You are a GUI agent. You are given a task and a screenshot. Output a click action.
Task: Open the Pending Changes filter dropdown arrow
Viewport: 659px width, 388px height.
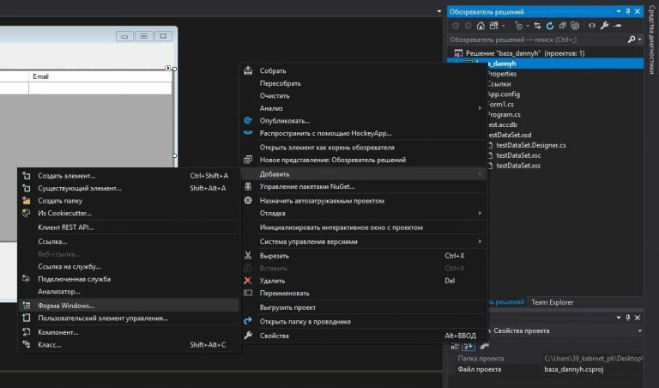pyautogui.click(x=528, y=26)
